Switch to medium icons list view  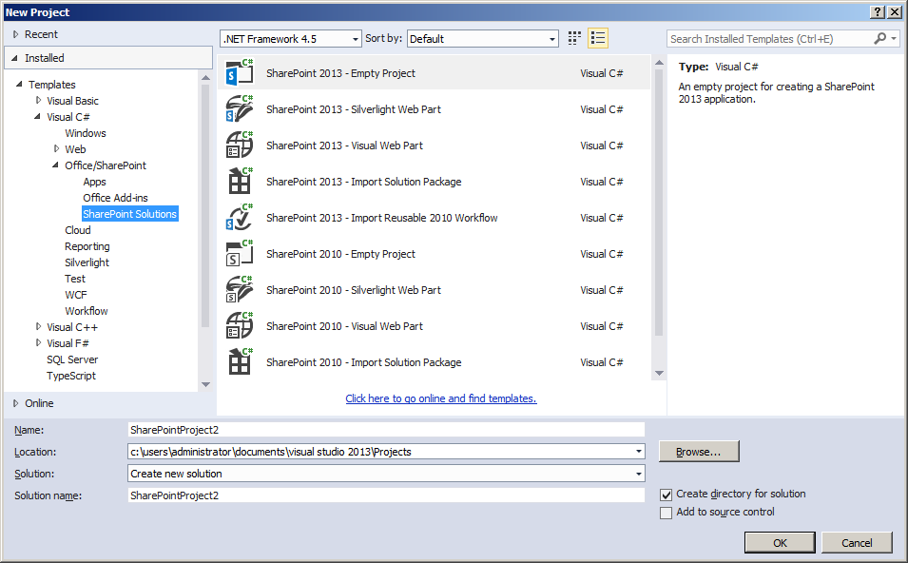[598, 38]
